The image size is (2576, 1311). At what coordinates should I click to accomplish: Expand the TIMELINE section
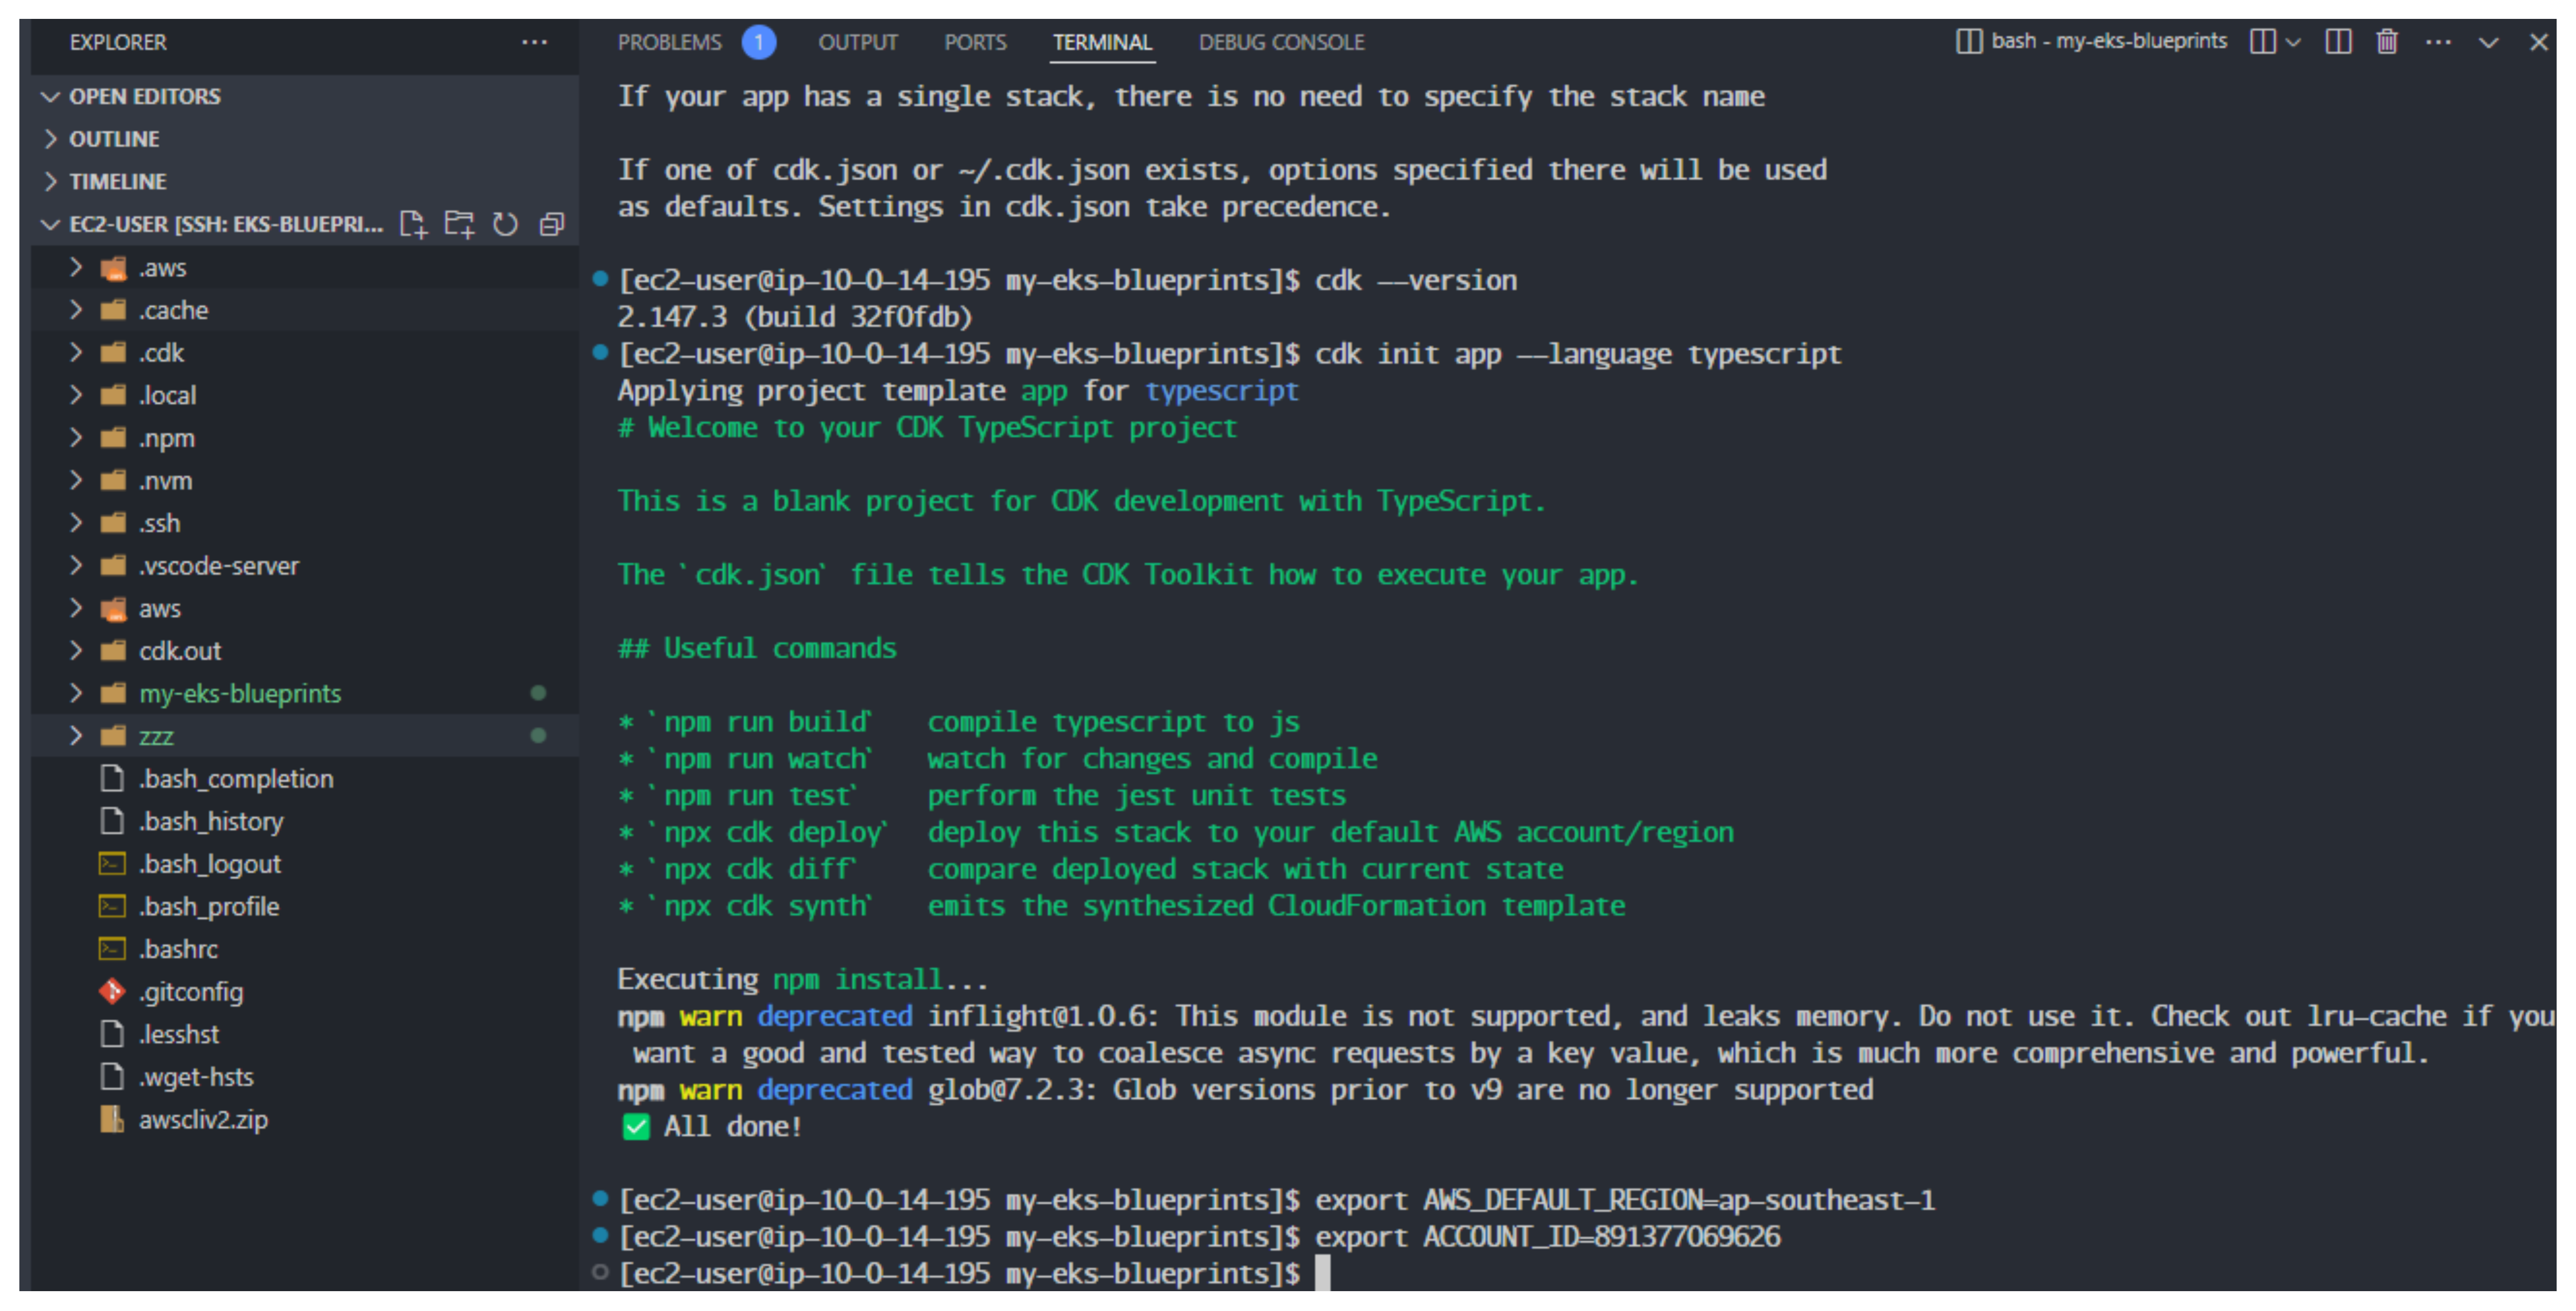point(304,181)
